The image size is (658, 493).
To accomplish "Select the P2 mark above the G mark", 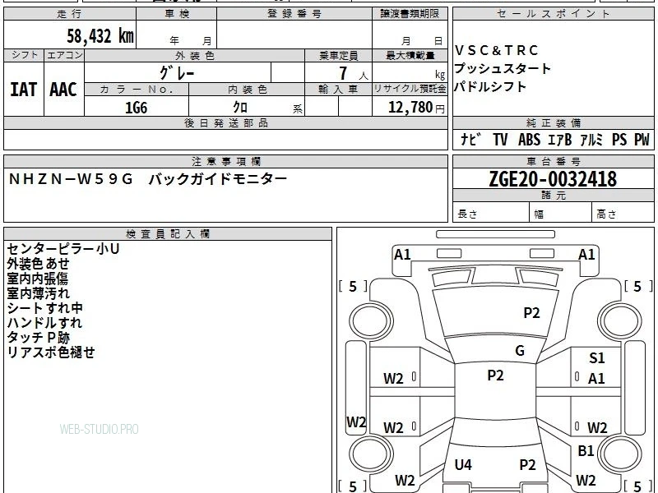I will [531, 313].
